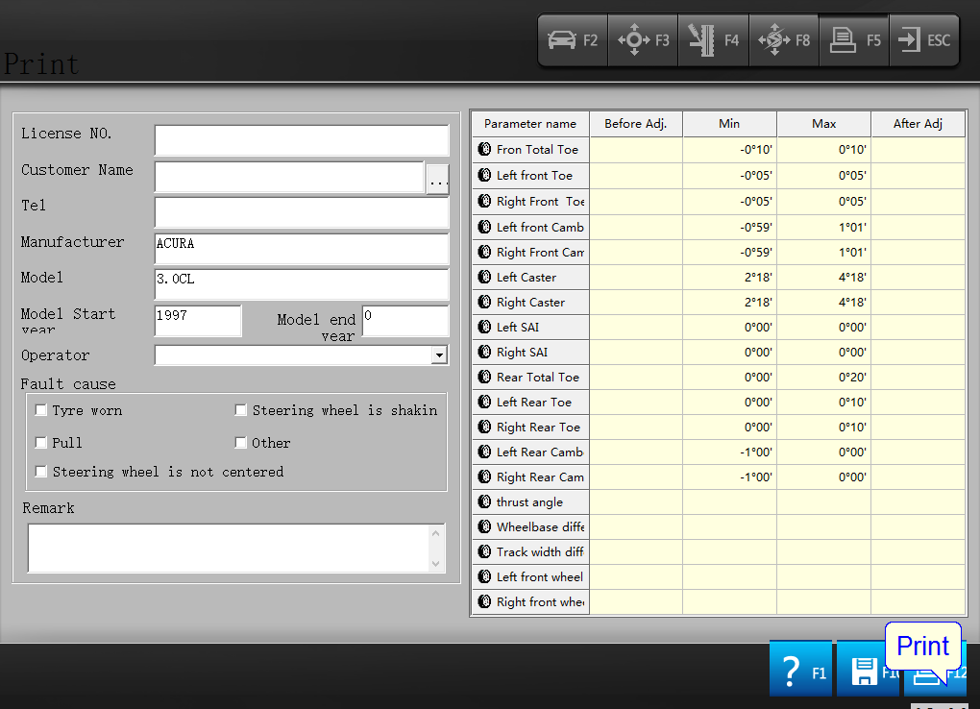Image resolution: width=980 pixels, height=709 pixels.
Task: Click the F4 alignment icon
Action: [x=713, y=40]
